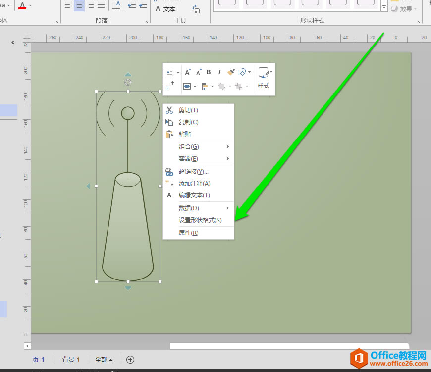Toggle center alignment in the 段落 group
This screenshot has width=431, height=372.
click(79, 5)
